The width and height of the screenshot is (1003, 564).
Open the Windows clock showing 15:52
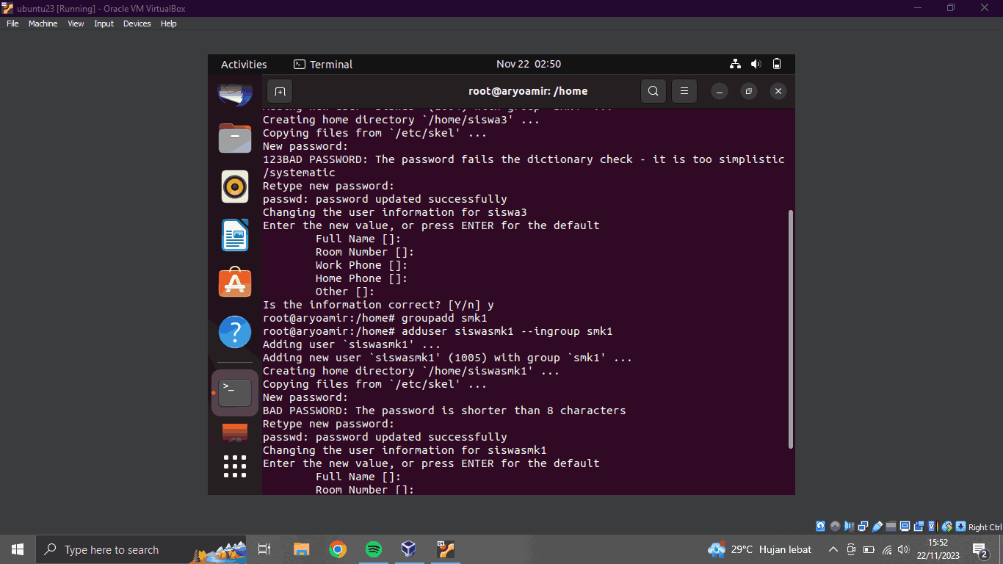click(938, 549)
